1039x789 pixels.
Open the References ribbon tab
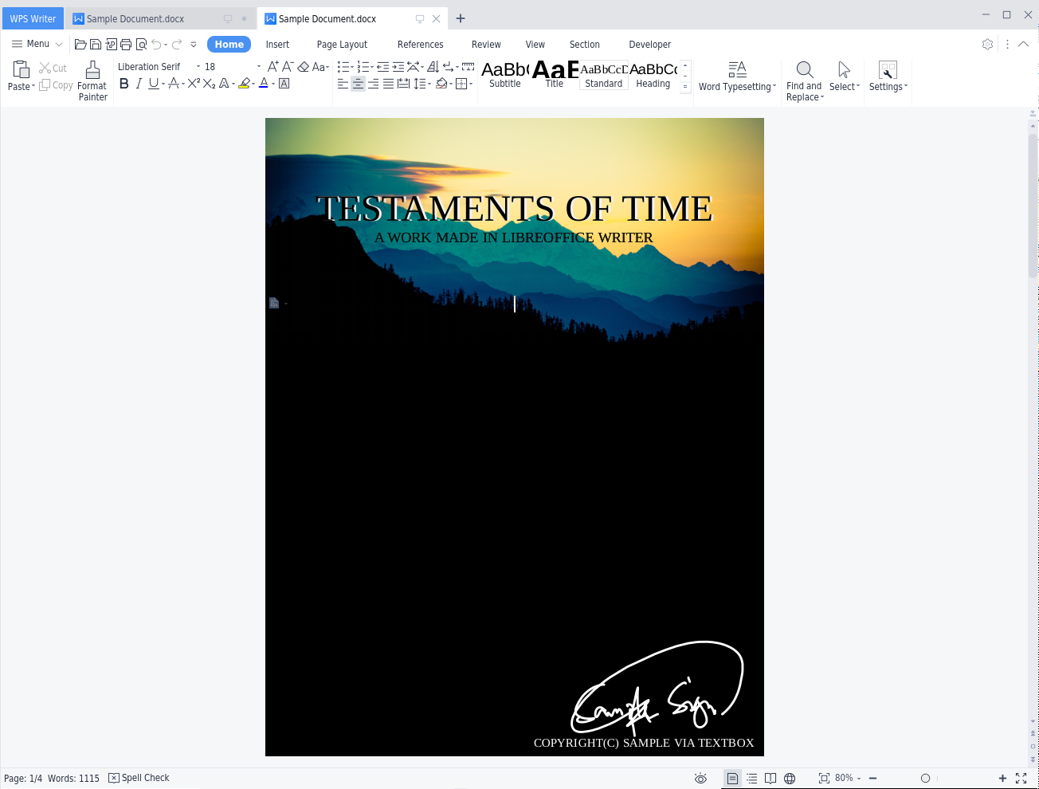pyautogui.click(x=420, y=45)
